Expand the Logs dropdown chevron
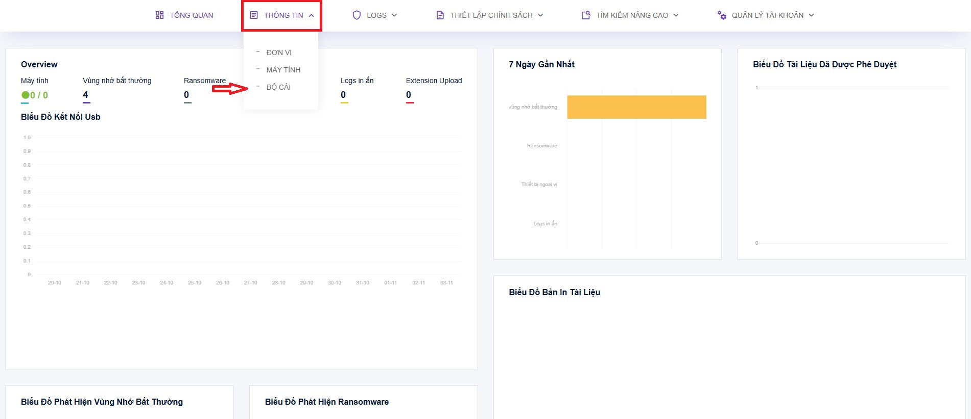The height and width of the screenshot is (419, 971). click(394, 15)
